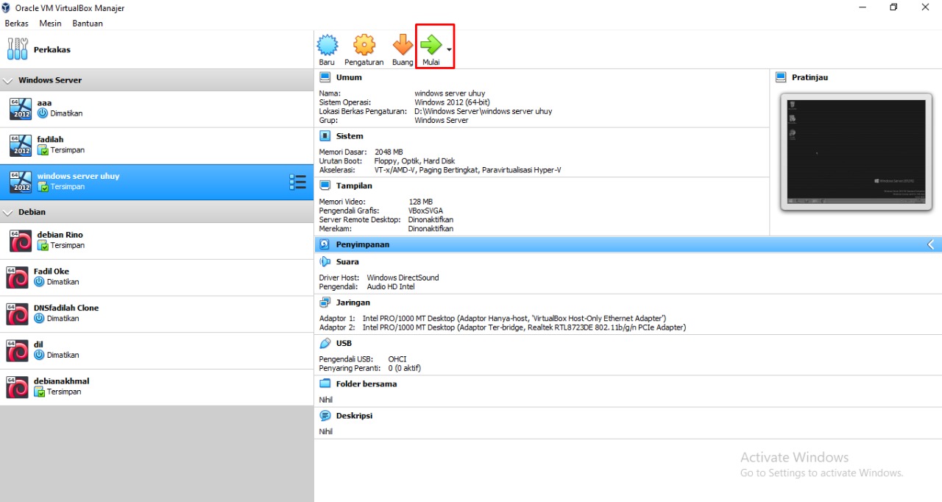Restore down the VirtualBox window
942x502 pixels.
click(x=893, y=7)
